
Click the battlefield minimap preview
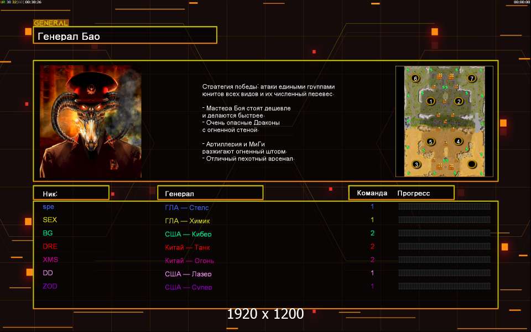pos(444,121)
